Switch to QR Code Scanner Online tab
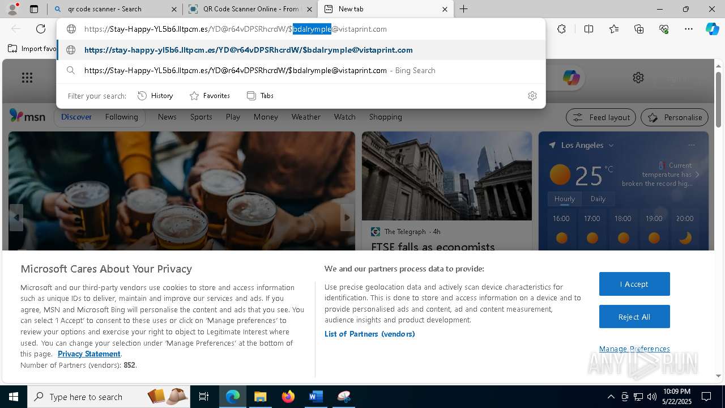725x408 pixels. [x=250, y=9]
